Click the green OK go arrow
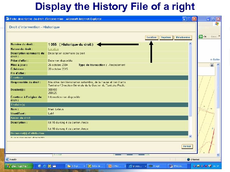230x172 pixels. (201, 37)
